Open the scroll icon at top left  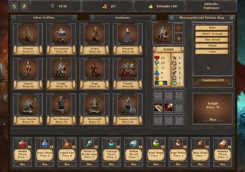click(x=24, y=6)
